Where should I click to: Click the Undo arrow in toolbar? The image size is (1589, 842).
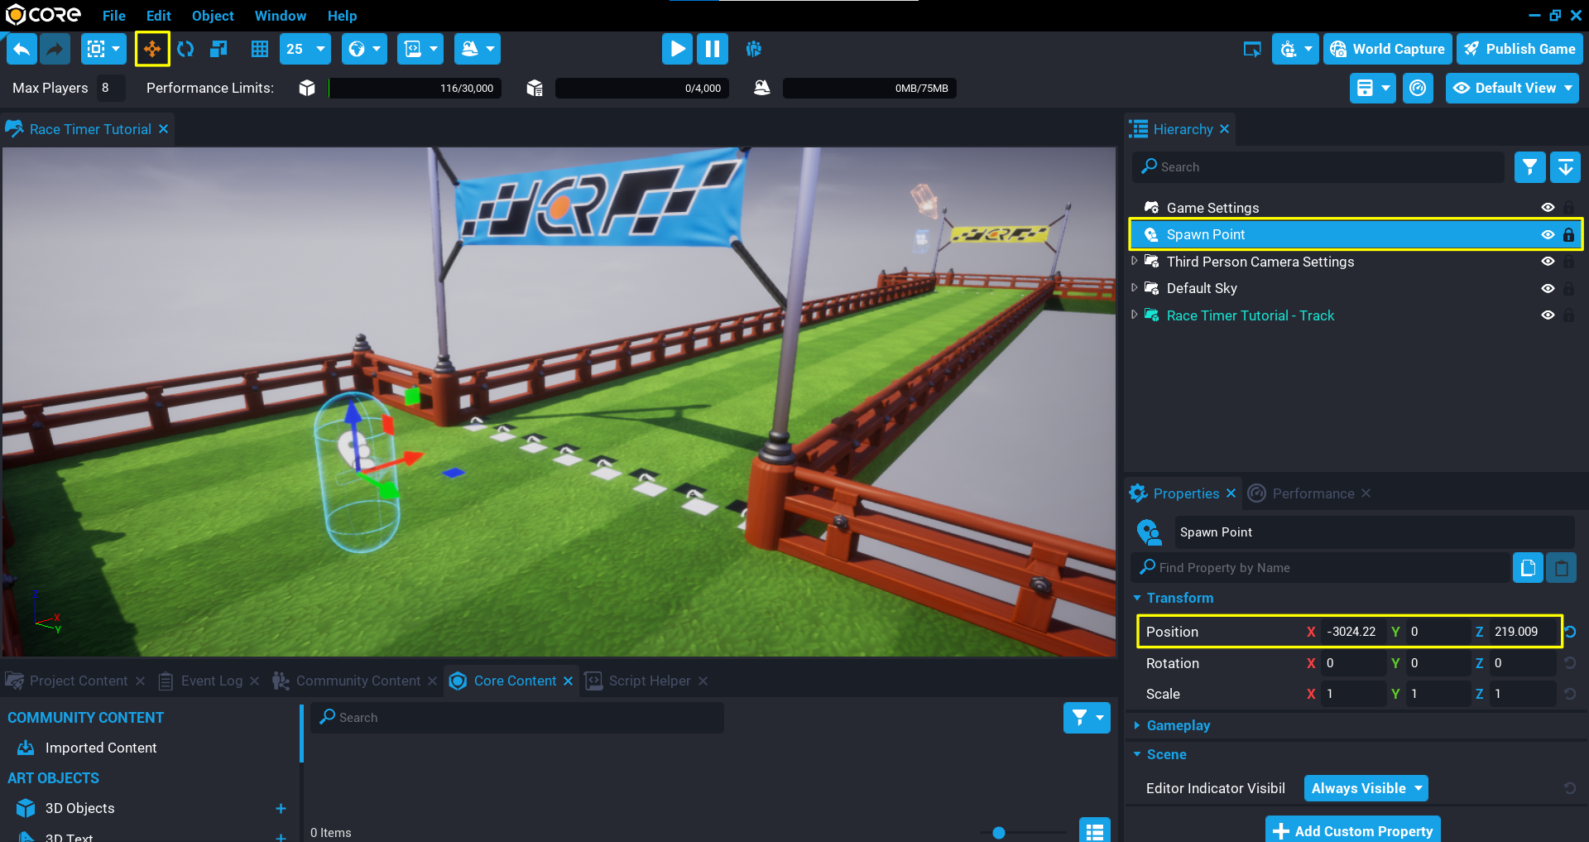pyautogui.click(x=22, y=49)
